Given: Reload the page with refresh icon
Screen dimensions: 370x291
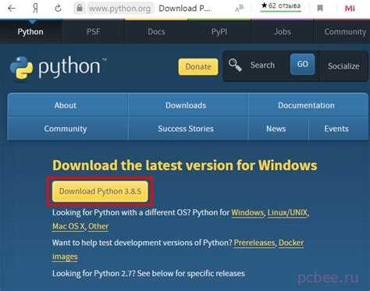Looking at the screenshot, I should pos(58,9).
